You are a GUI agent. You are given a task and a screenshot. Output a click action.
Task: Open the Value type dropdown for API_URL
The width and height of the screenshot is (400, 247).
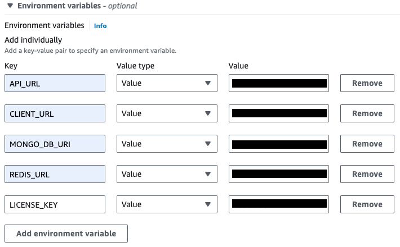(167, 83)
